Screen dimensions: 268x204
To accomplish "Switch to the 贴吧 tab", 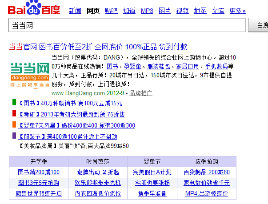I will tap(112, 11).
